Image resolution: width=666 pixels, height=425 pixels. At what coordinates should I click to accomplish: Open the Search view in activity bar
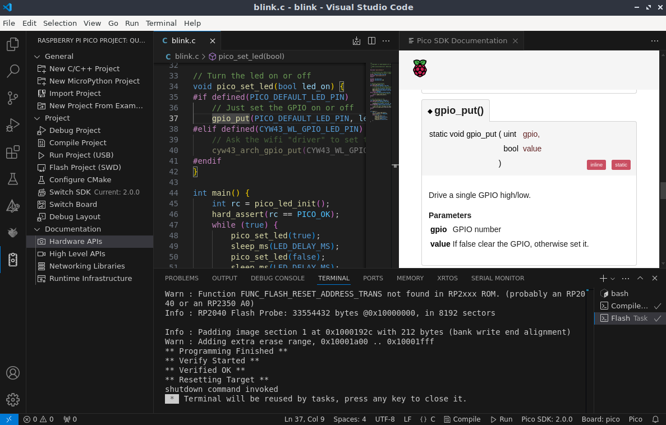[x=13, y=71]
